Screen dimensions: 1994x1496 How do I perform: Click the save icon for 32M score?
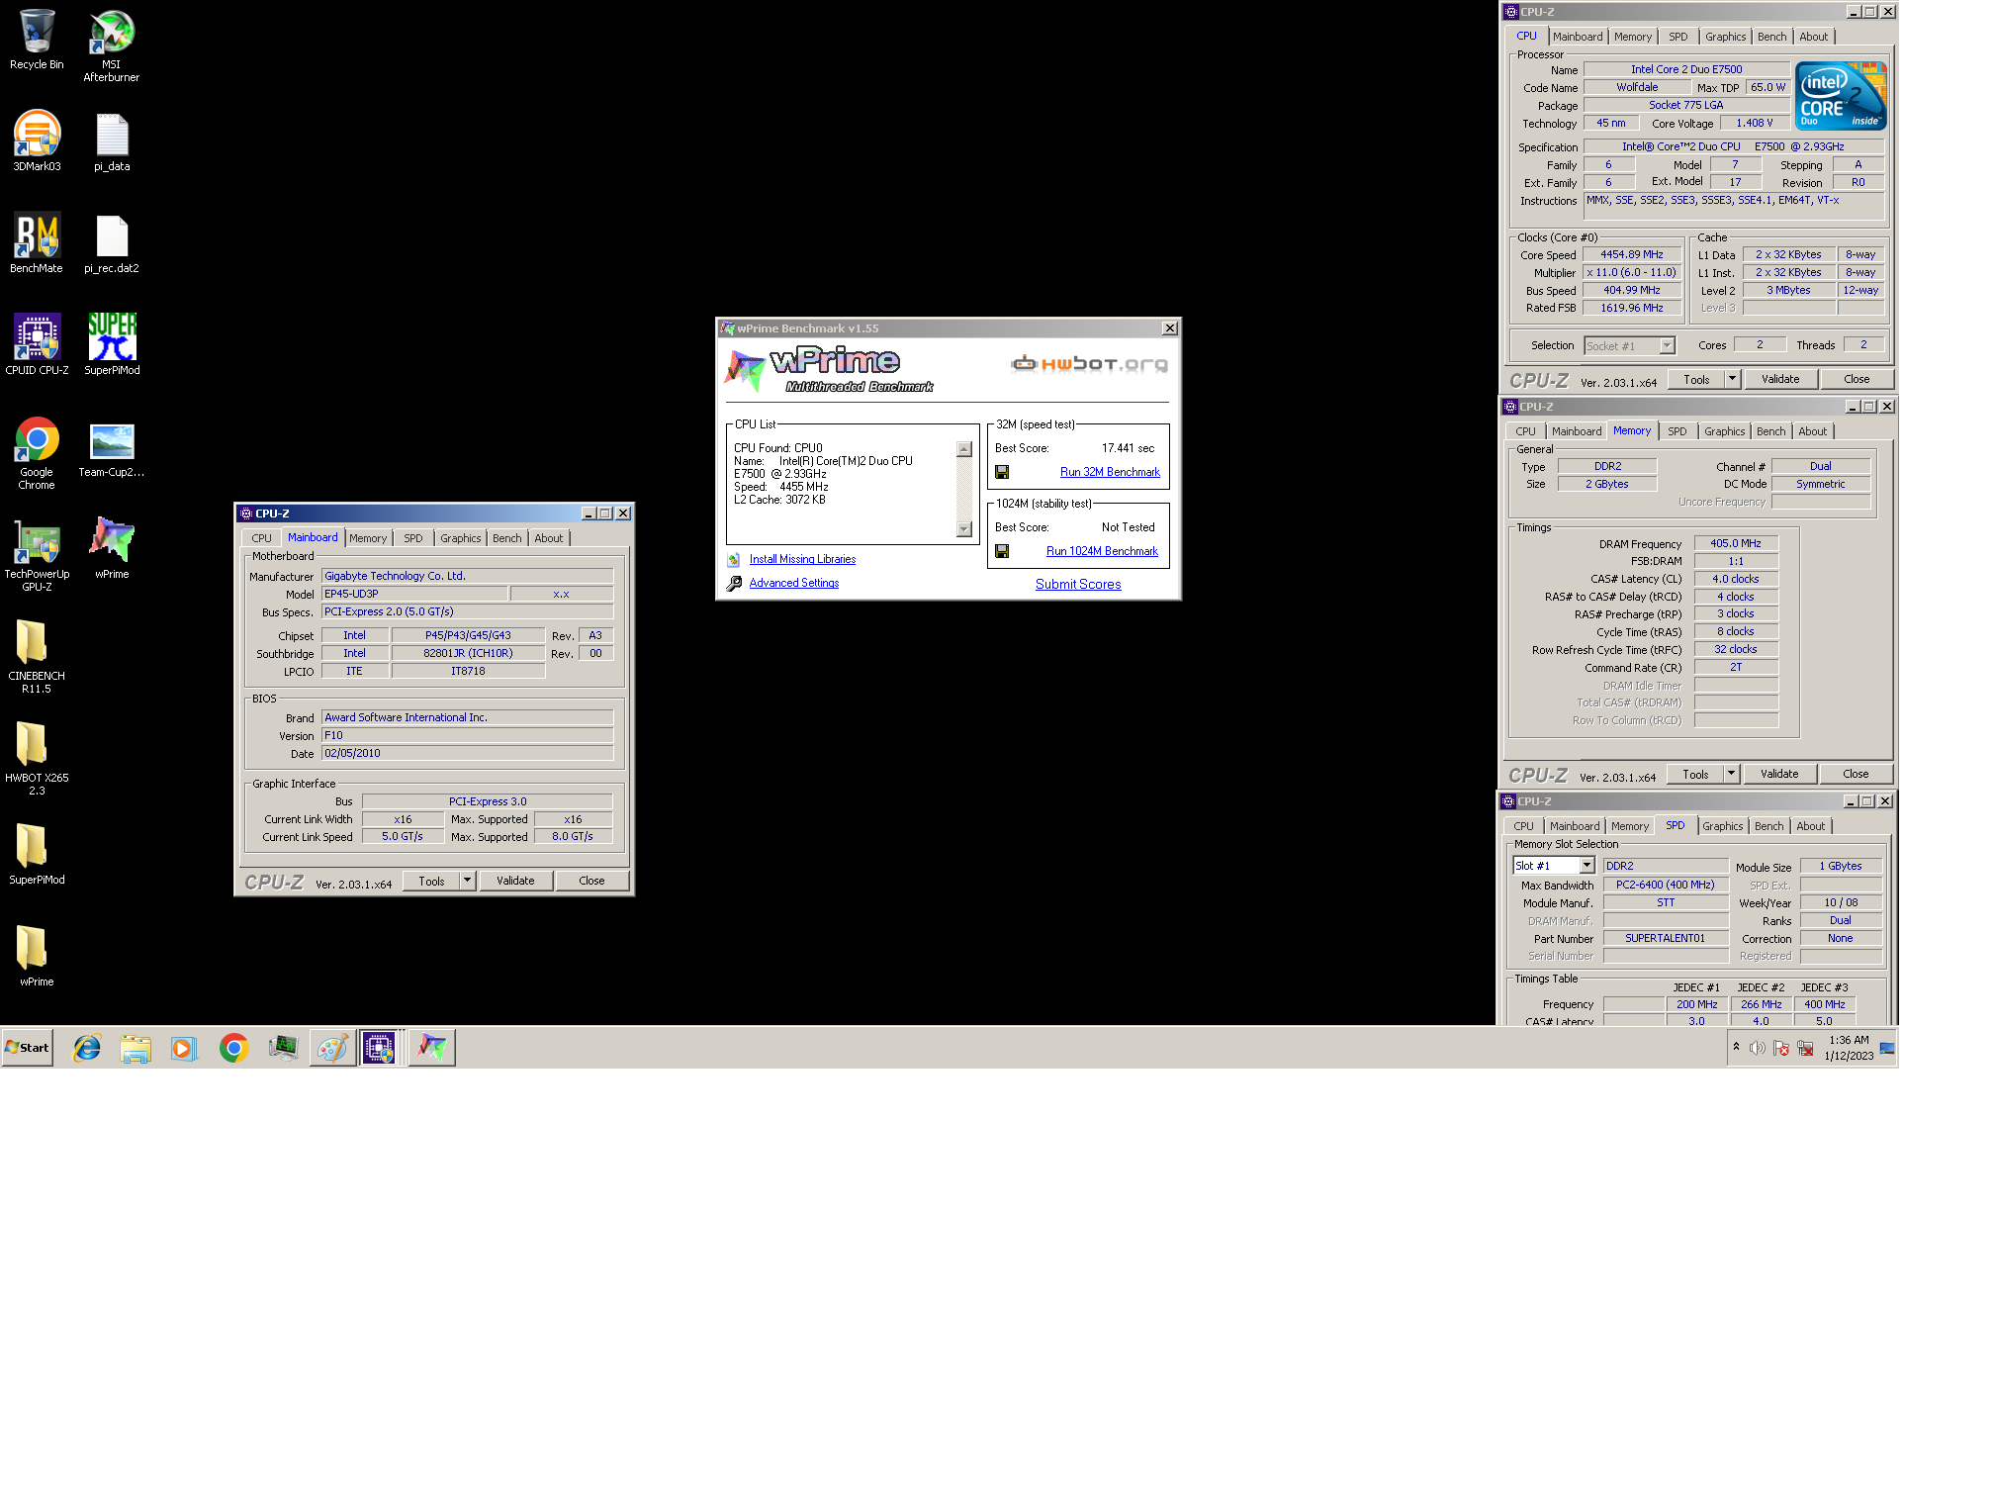[x=1002, y=472]
